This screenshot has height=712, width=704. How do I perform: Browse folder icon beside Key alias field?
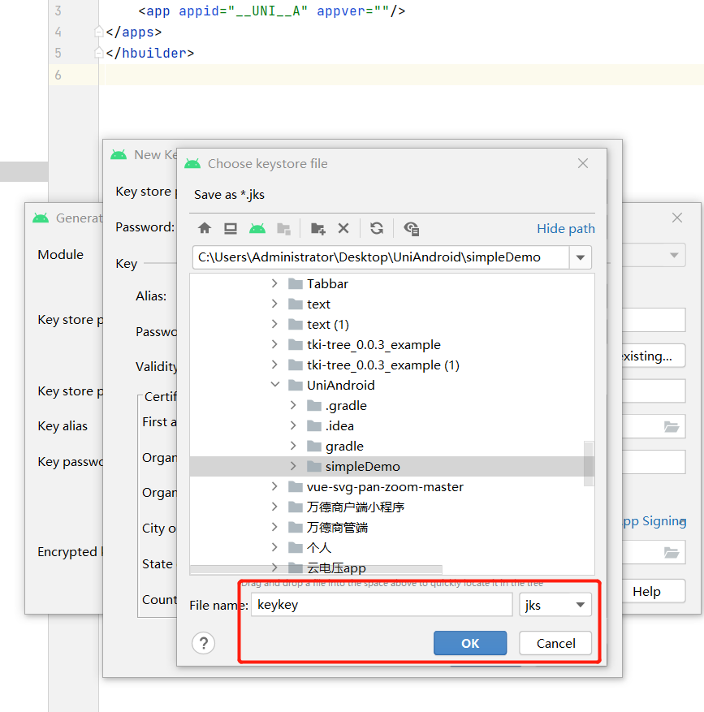672,426
